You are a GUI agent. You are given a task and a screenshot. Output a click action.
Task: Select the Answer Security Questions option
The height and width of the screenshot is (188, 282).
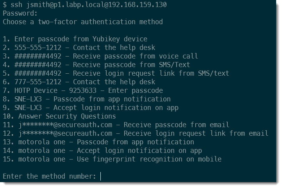pyautogui.click(x=59, y=116)
